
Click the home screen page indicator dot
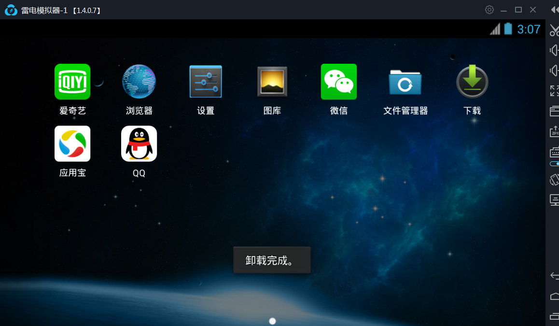click(272, 321)
